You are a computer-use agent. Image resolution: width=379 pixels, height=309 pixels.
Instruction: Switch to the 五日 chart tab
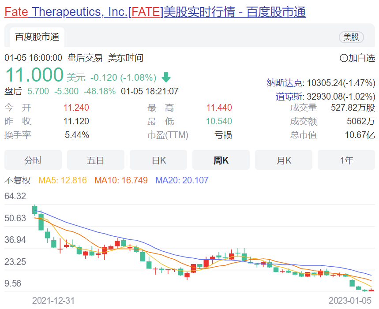[x=95, y=160]
